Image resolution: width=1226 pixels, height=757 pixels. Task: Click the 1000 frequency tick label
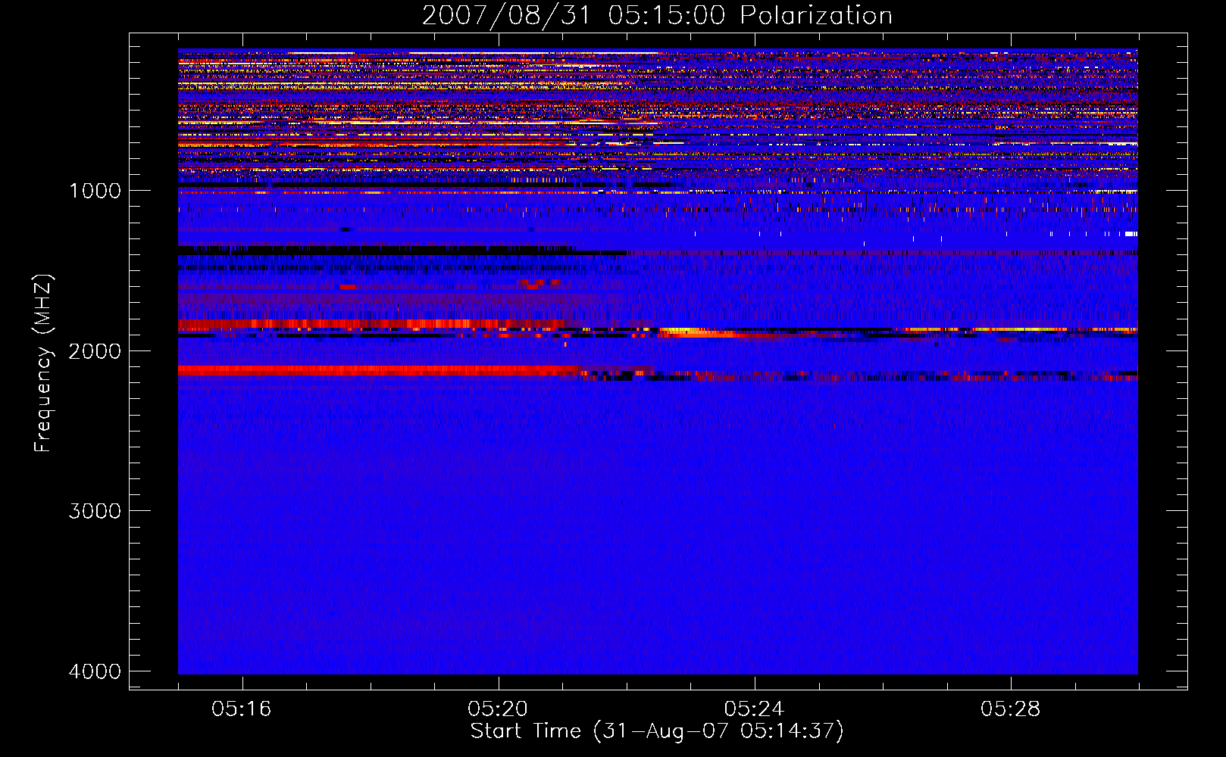pos(95,191)
